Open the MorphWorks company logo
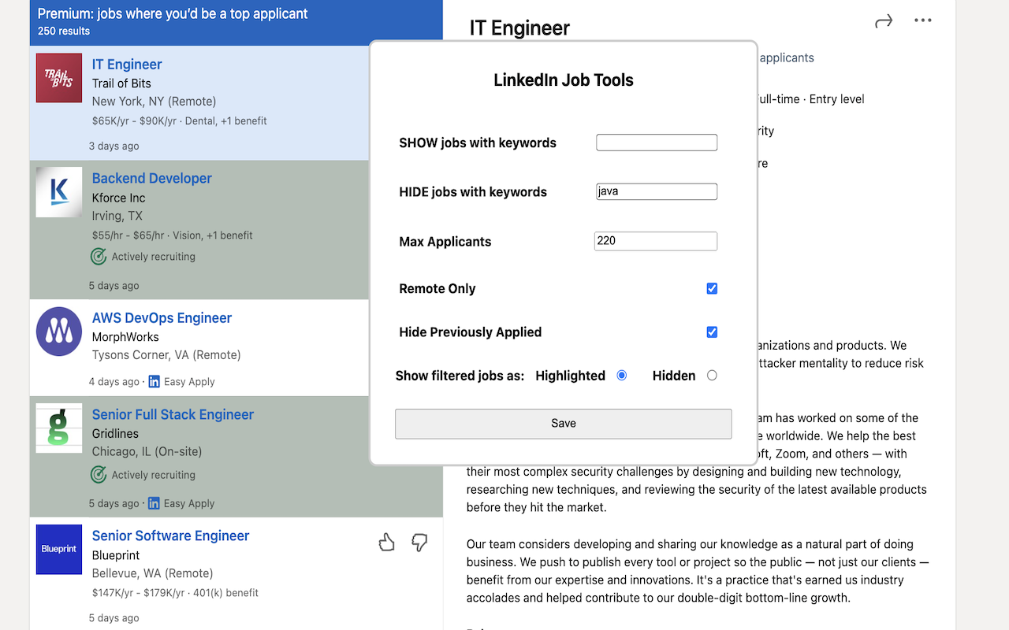The height and width of the screenshot is (630, 1009). coord(59,332)
